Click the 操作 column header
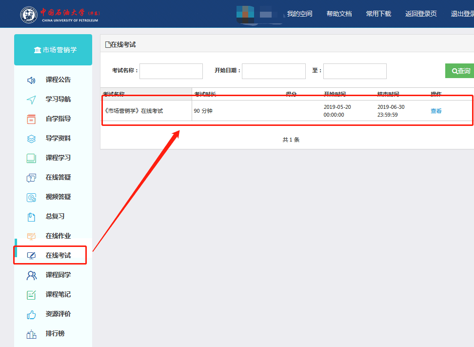The image size is (474, 347). (436, 94)
